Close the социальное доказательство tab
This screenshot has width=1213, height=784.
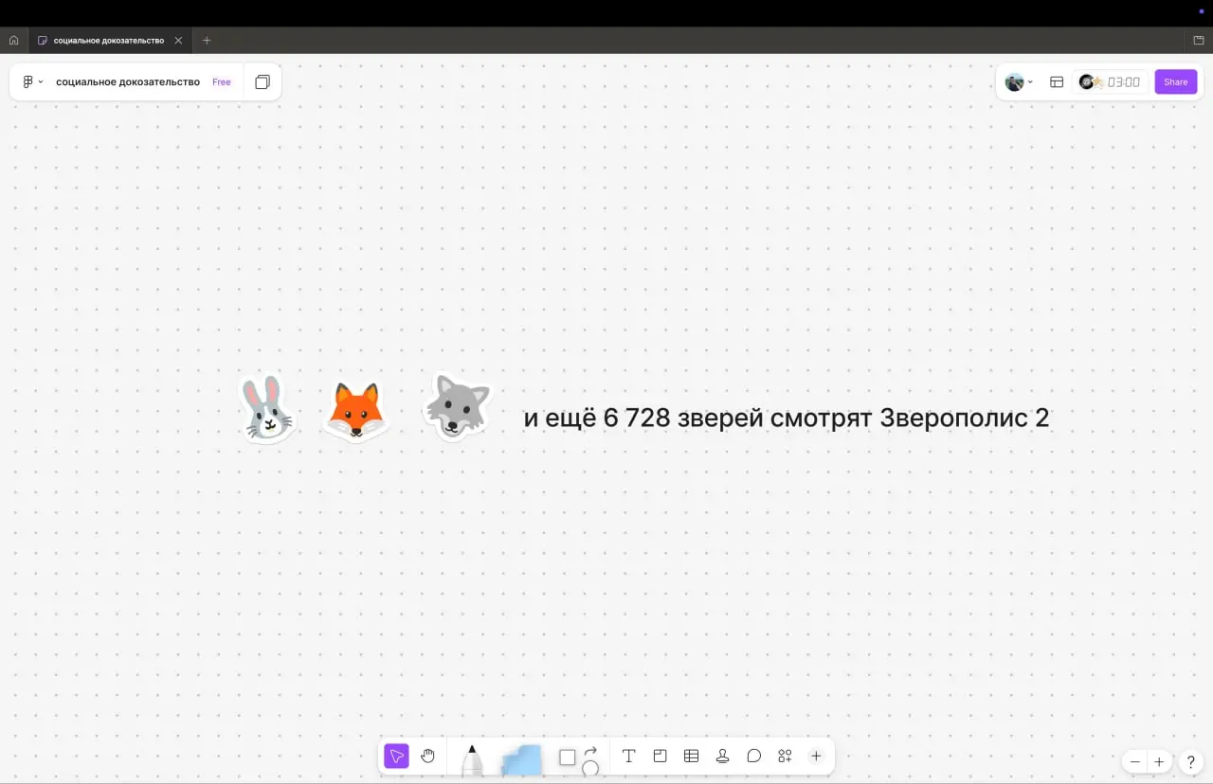[x=178, y=41]
